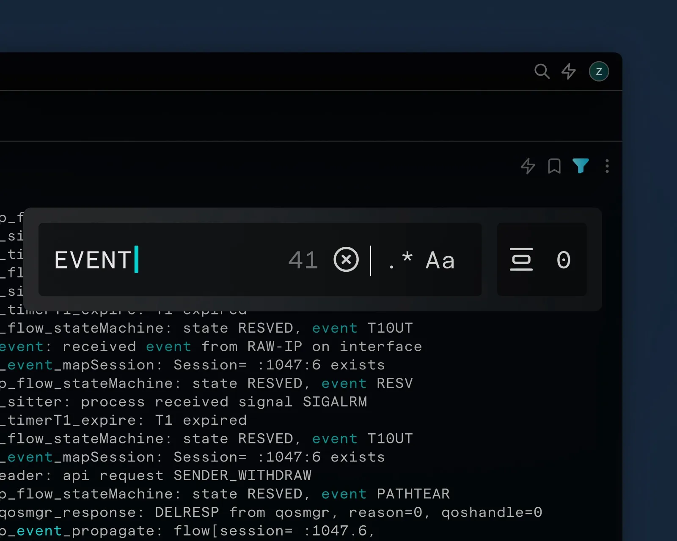
Task: Clear the EVENT query with the circled X
Action: click(346, 260)
